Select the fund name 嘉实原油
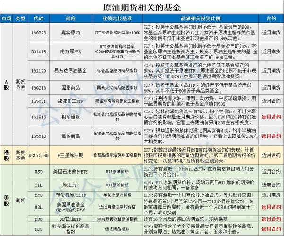The height and width of the screenshot is (236, 284). click(x=70, y=33)
